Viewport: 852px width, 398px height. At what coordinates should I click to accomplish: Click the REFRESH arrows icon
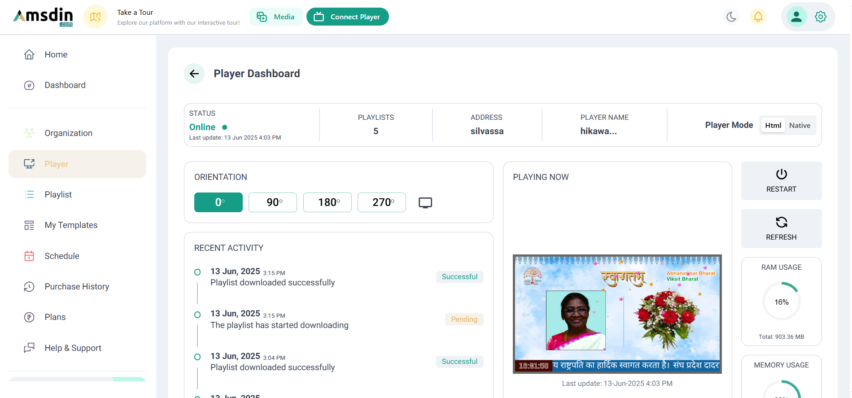[x=781, y=222]
